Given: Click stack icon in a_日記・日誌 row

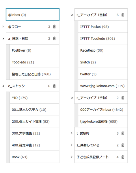Looking at the screenshot, I should [54, 38].
